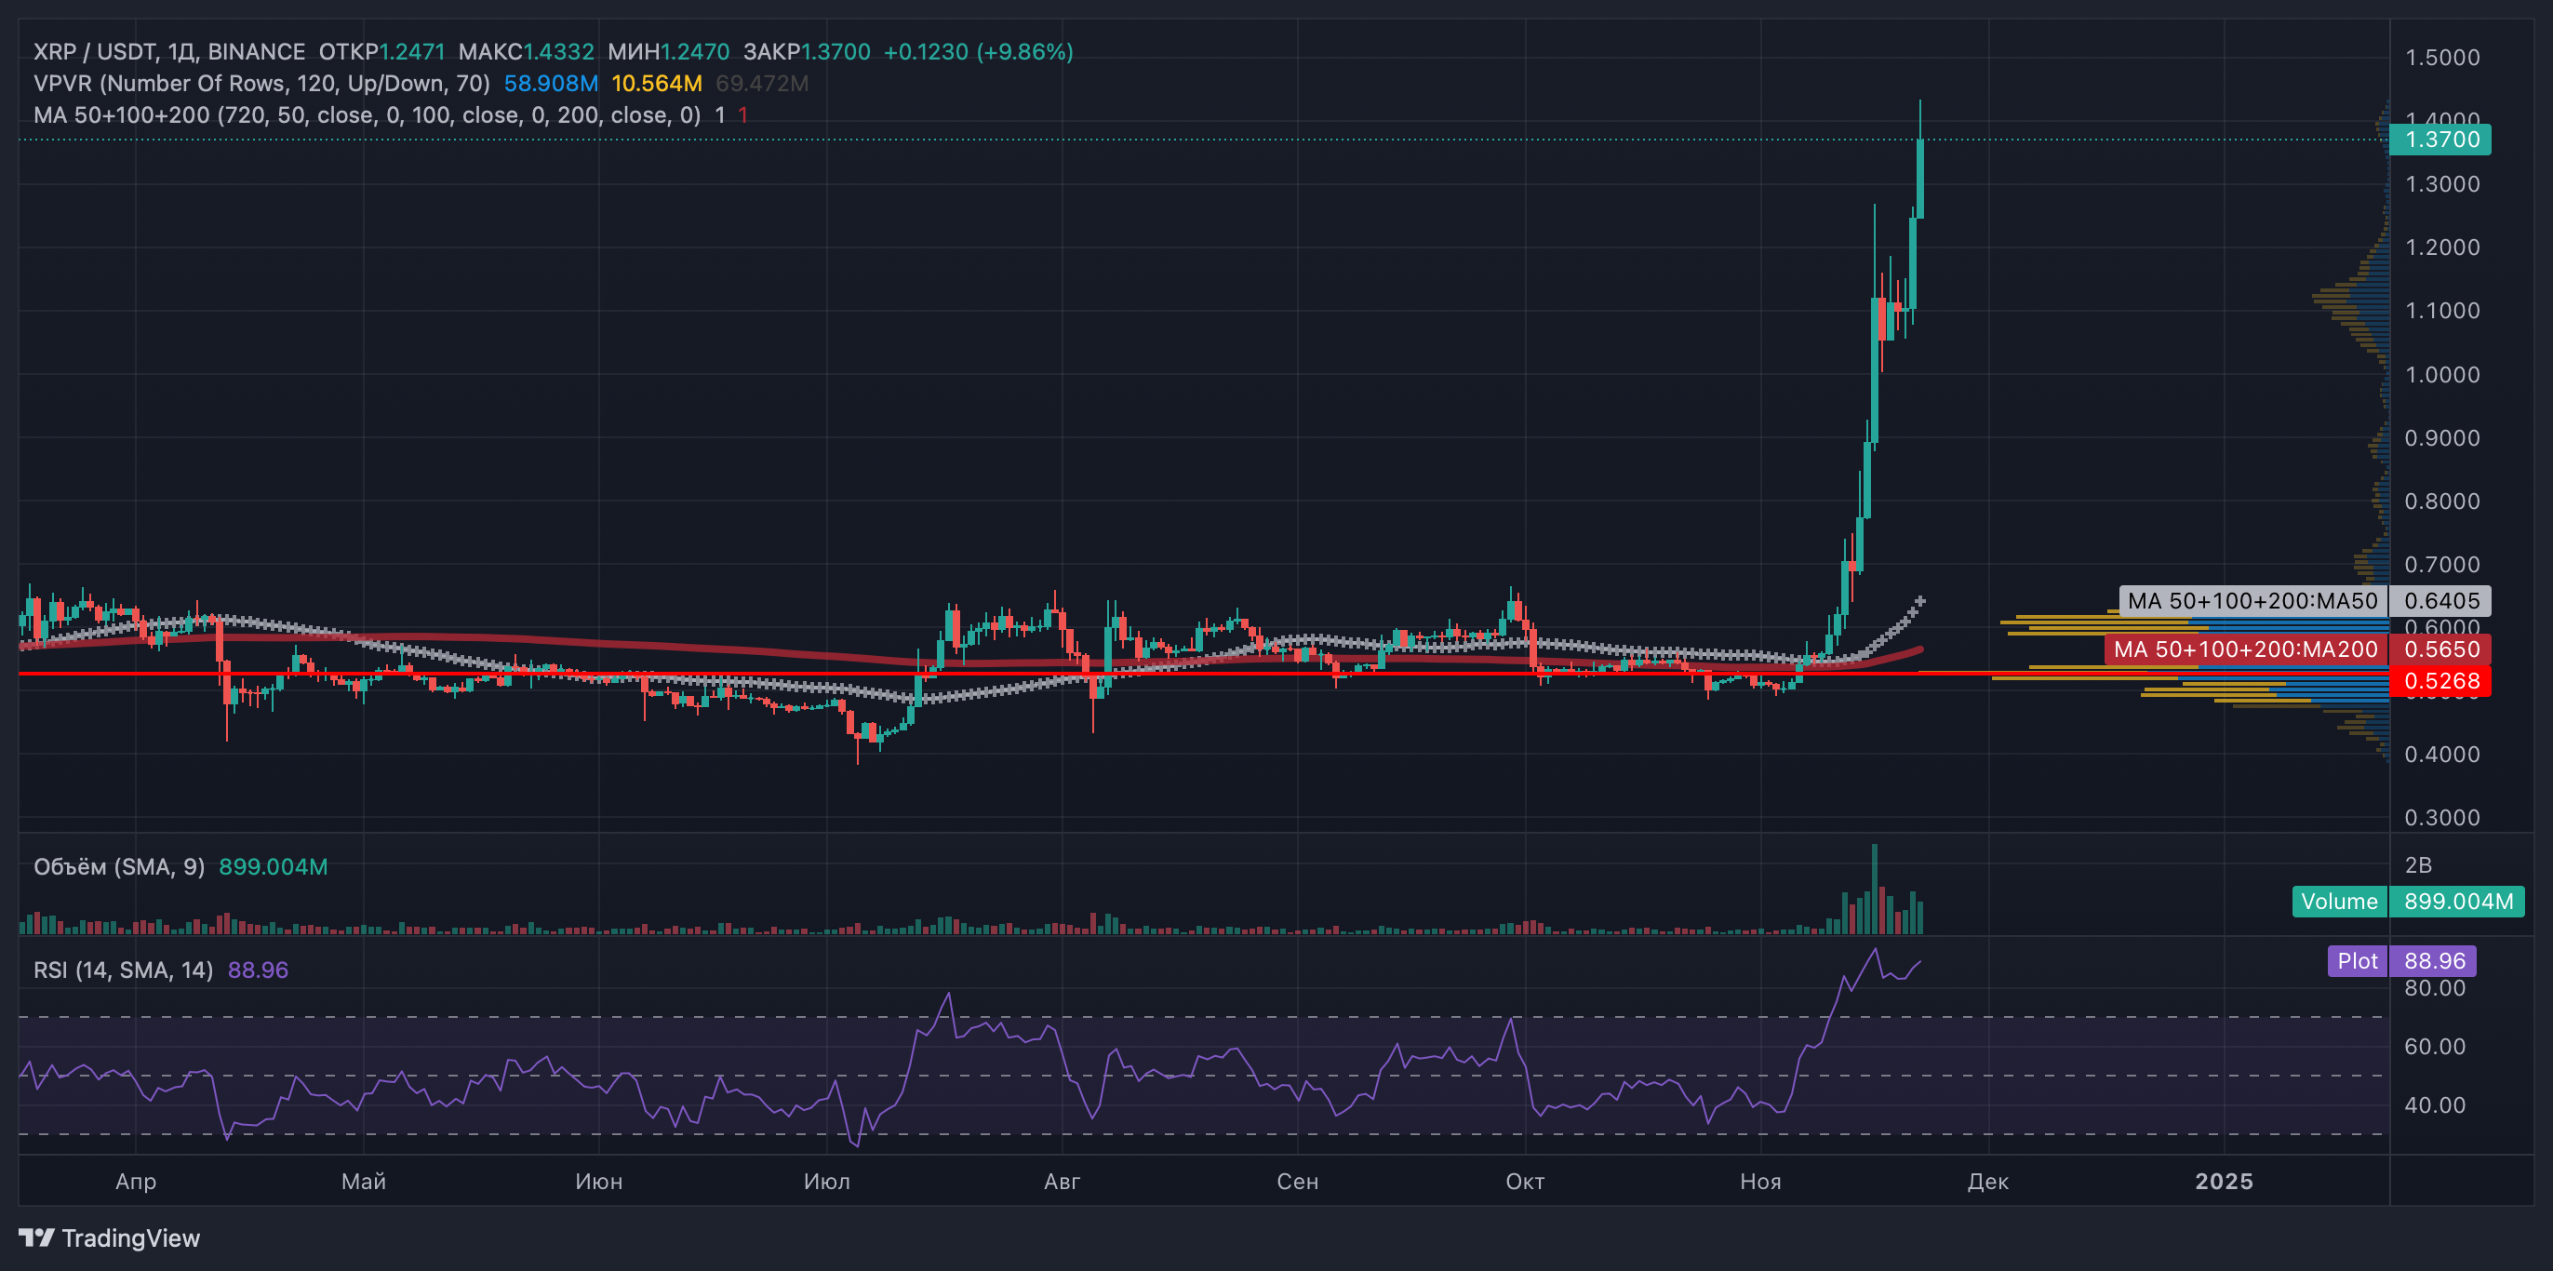Click the 60.00 RSI axis tick
Viewport: 2553px width, 1271px height.
[x=2435, y=1047]
